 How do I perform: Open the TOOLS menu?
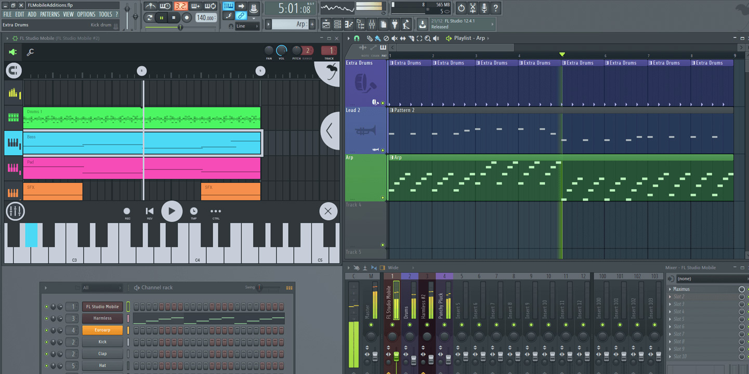[x=106, y=15]
